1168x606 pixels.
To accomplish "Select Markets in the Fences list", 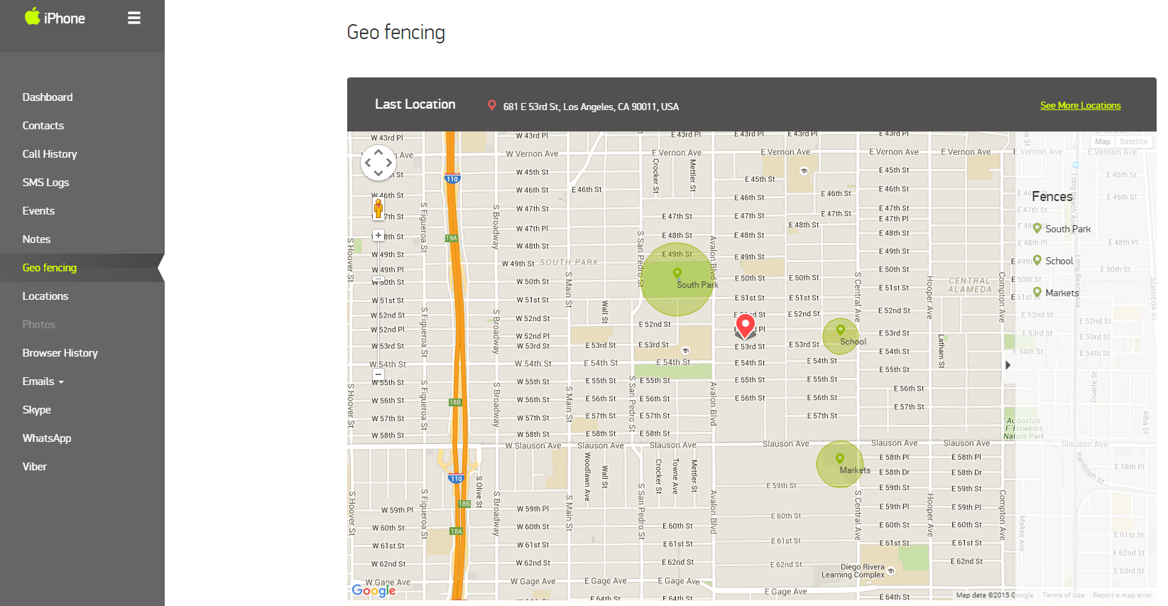I will 1056,293.
